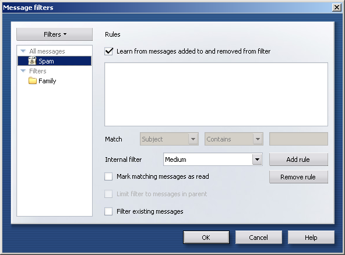Toggle Limit filter to messages in parent
Screen dimensions: 345x255
click(x=108, y=194)
